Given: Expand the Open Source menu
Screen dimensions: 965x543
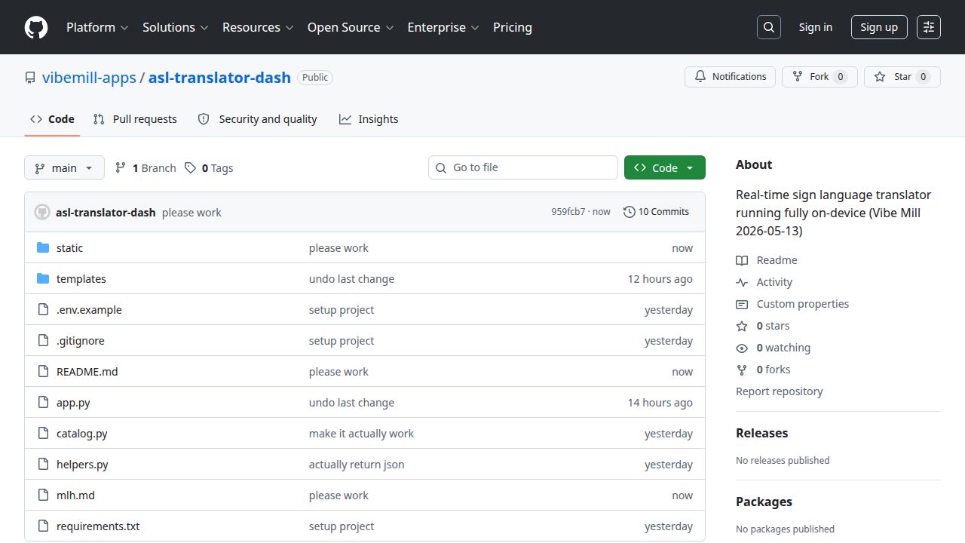Looking at the screenshot, I should click(351, 27).
